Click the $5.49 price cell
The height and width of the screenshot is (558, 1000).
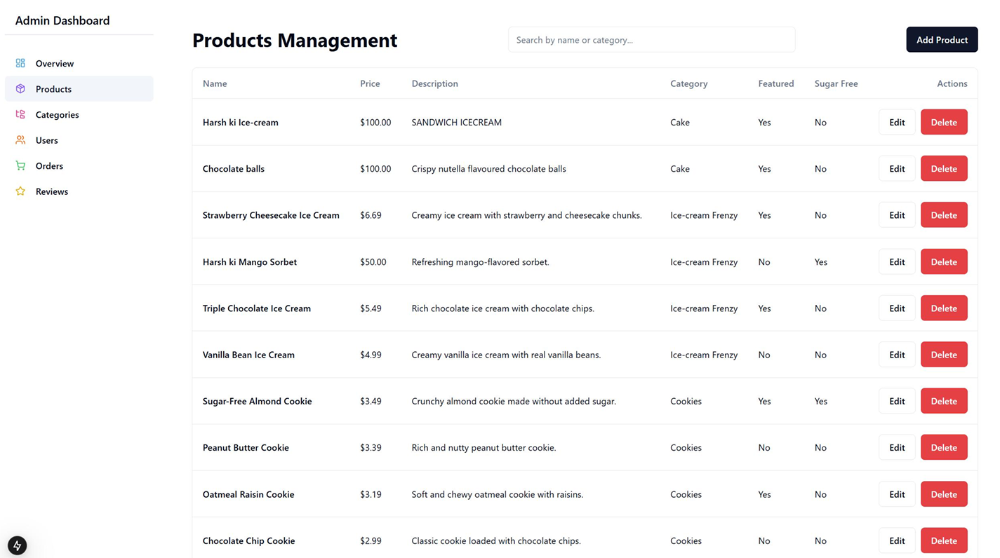[371, 308]
